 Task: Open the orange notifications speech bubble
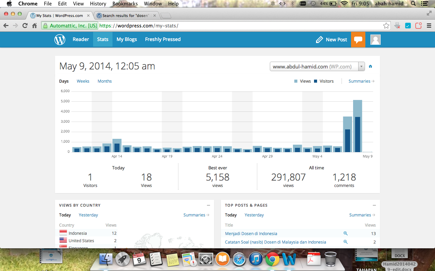358,40
